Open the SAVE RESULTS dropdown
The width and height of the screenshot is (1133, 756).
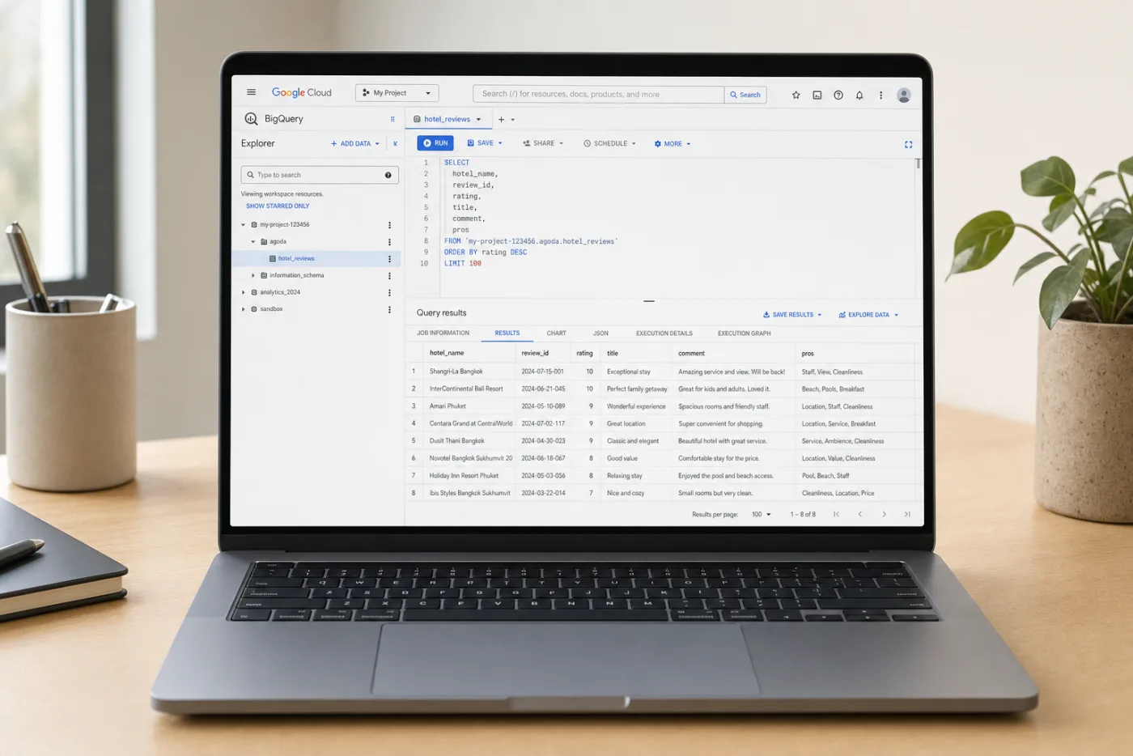pos(792,314)
